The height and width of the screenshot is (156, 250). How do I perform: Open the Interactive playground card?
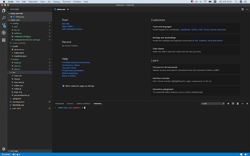coord(195,91)
